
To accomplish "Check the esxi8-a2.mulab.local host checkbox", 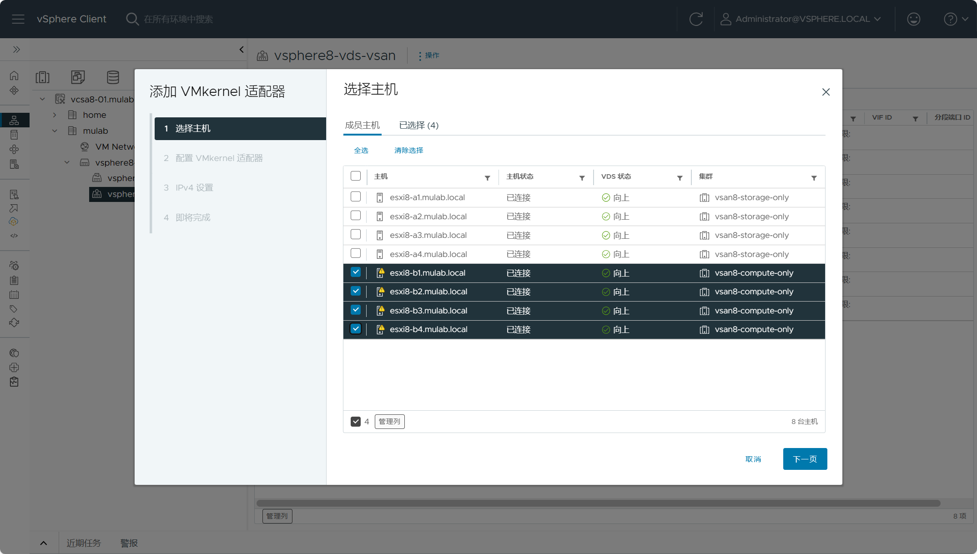I will tap(356, 216).
